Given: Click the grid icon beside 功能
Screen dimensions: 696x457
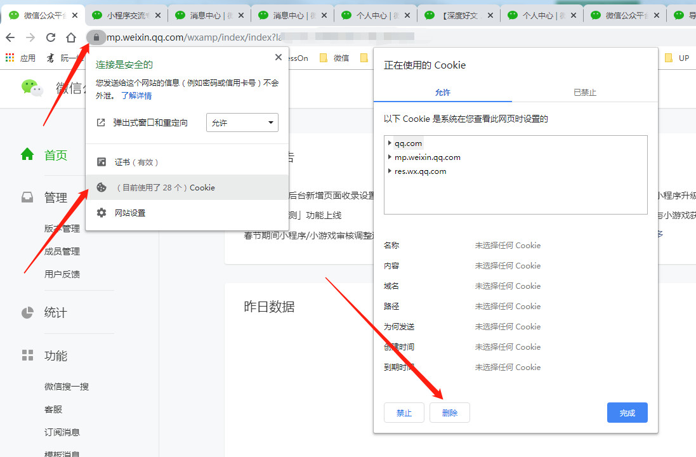Looking at the screenshot, I should click(x=27, y=355).
